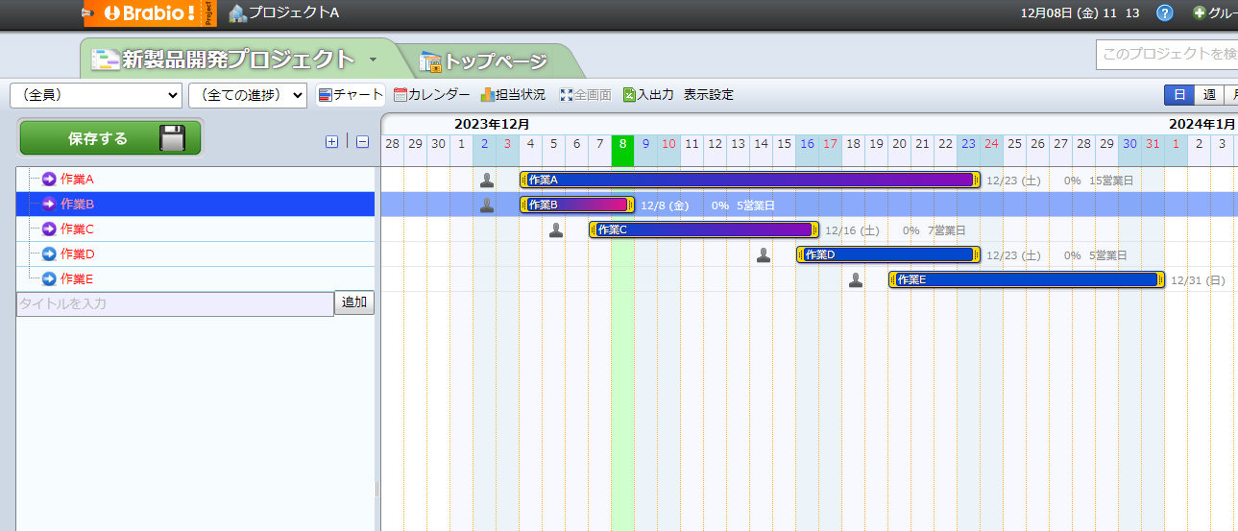
Task: Toggle 全画面 fullscreen mode
Action: click(585, 95)
